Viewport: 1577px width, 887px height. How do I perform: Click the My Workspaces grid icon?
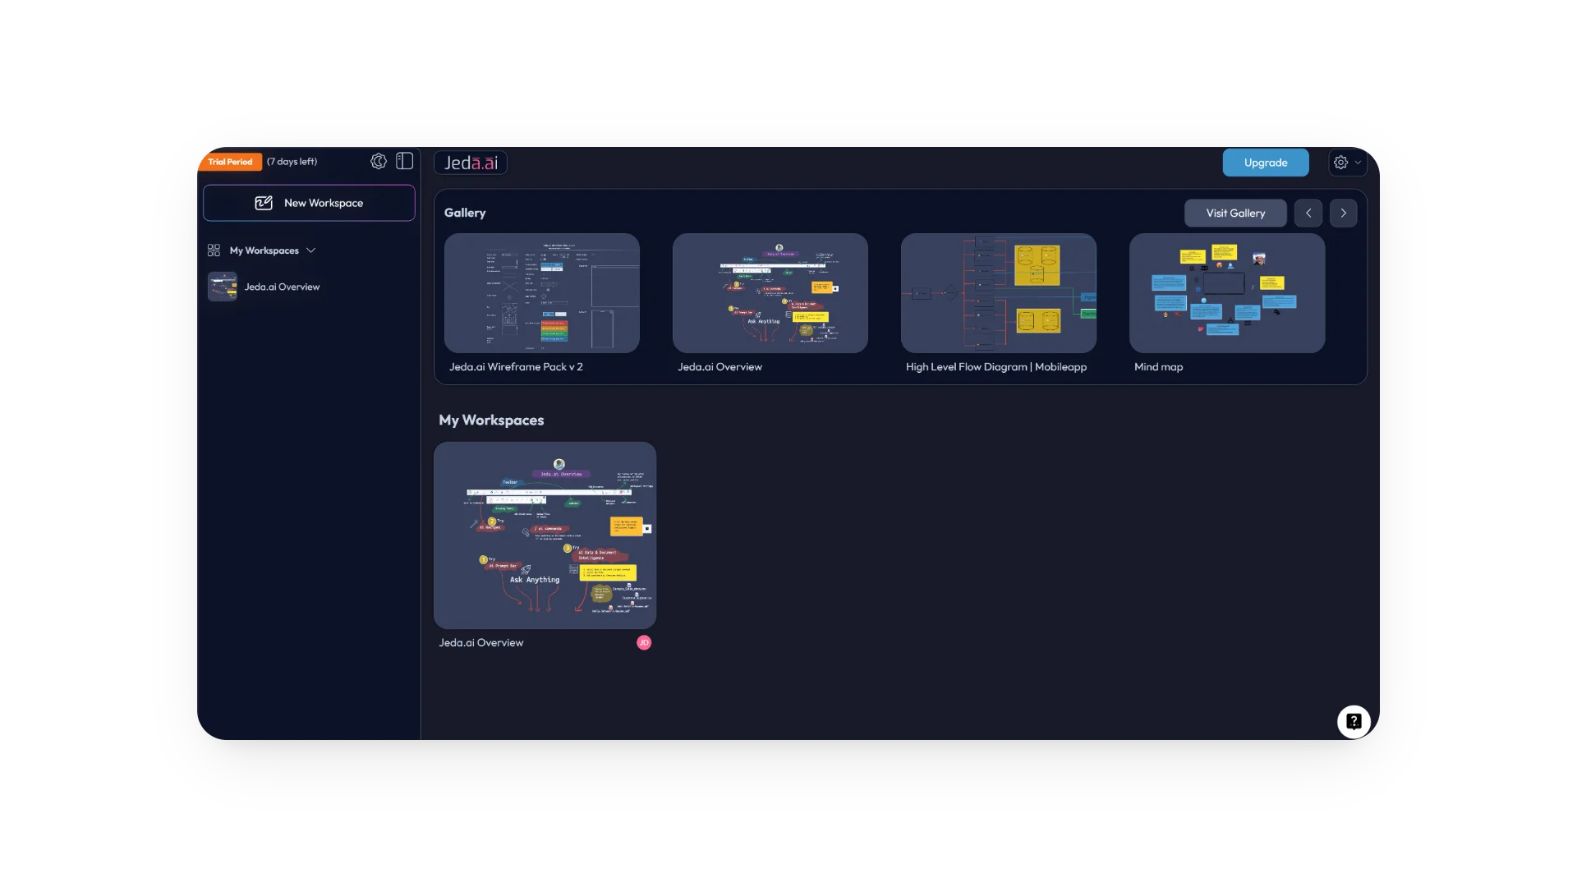214,250
